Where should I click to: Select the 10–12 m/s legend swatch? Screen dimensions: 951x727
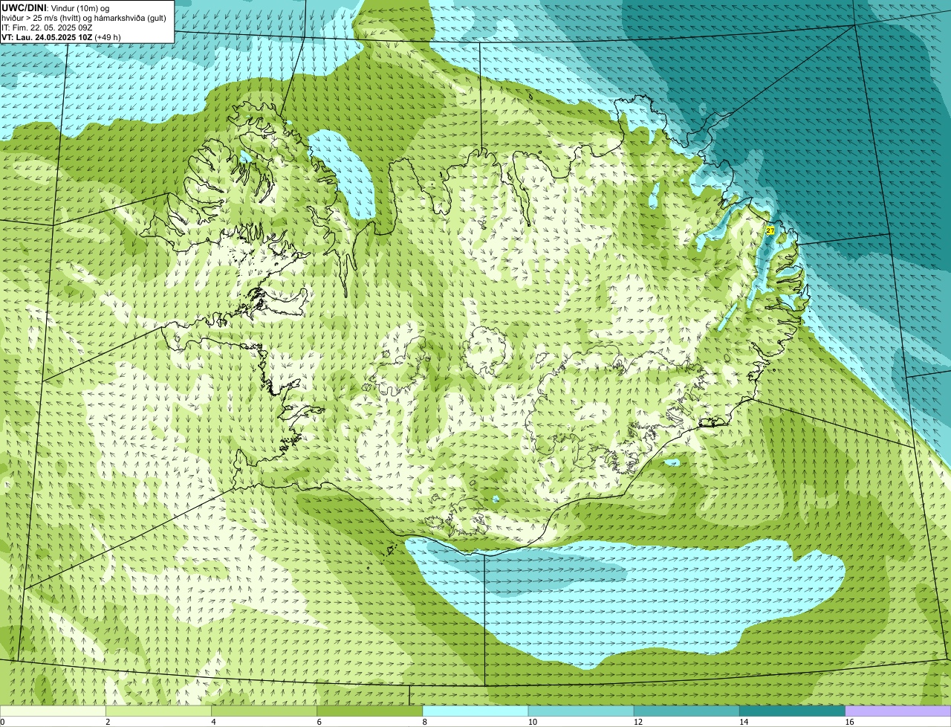coord(581,711)
